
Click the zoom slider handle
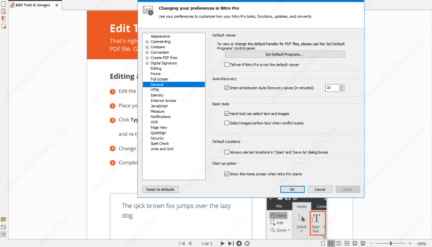[x=391, y=243]
